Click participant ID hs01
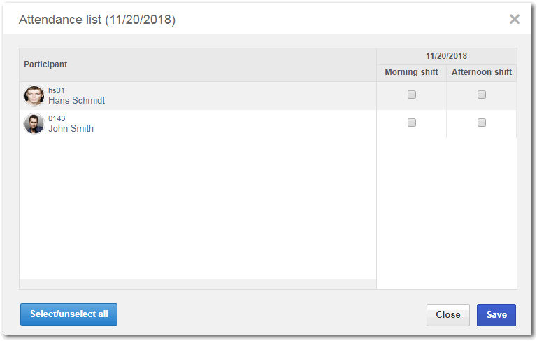Screen dimensions: 537x341 [57, 90]
